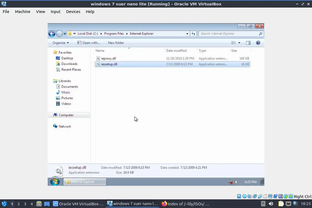Click Local Disk (C:) in address bar
Screen dimensions: 312x208
pos(88,34)
